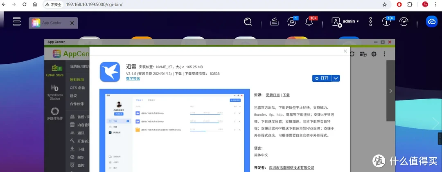Open the event notifications bell

pyautogui.click(x=309, y=21)
